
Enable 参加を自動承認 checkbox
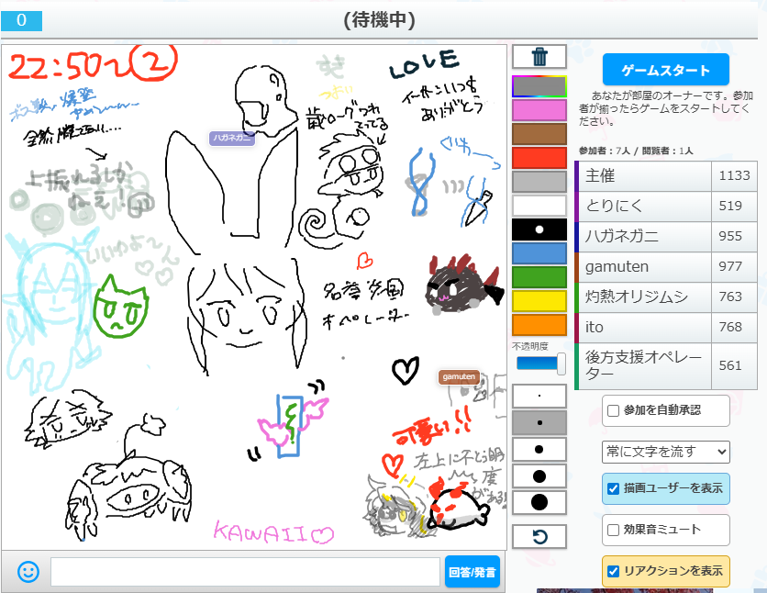click(614, 410)
